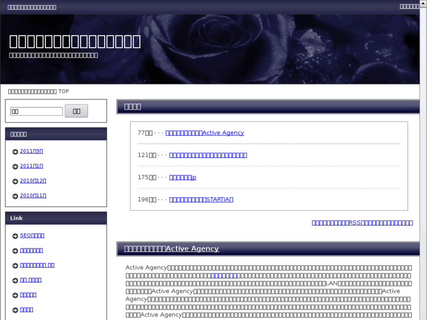Open fourth link under the Link panel

(31, 280)
